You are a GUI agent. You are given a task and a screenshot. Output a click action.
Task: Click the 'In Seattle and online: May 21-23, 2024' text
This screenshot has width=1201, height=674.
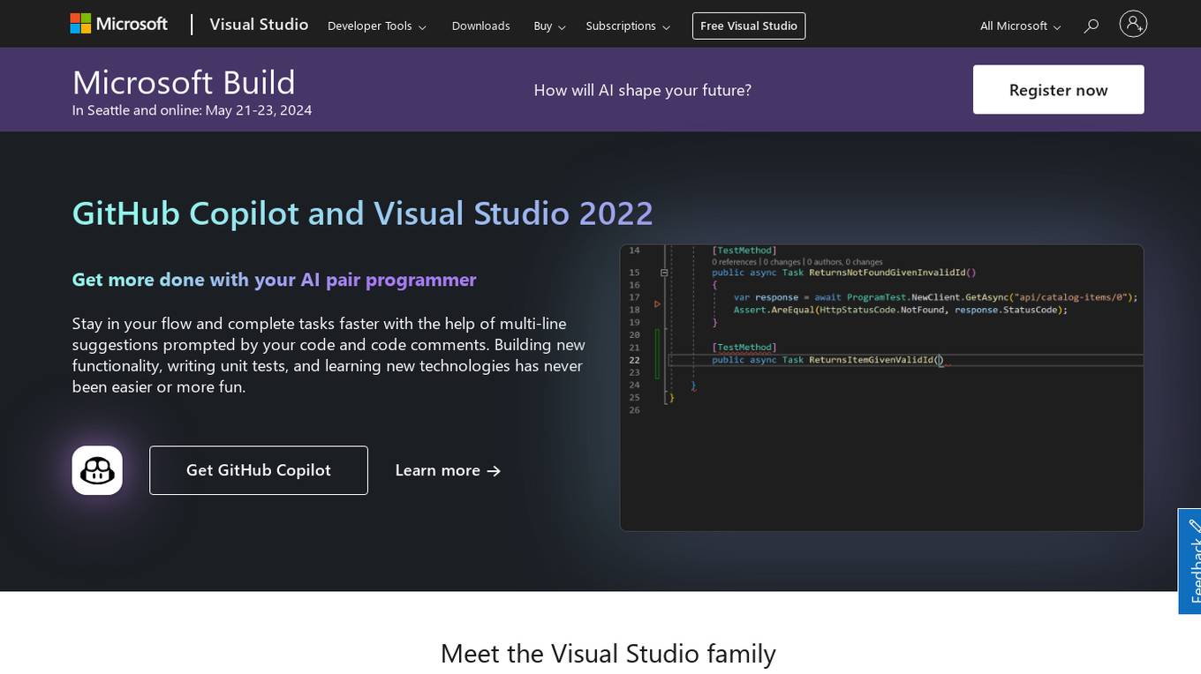click(x=192, y=110)
